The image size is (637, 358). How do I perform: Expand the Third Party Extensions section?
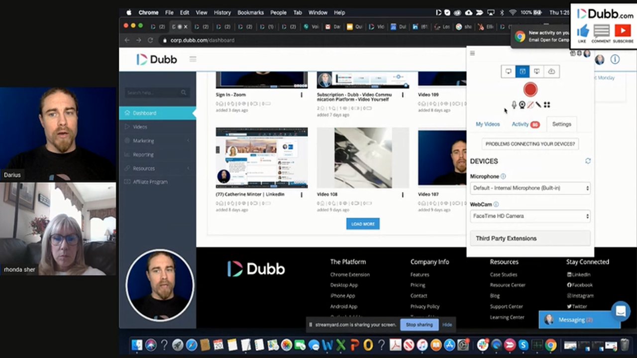531,238
